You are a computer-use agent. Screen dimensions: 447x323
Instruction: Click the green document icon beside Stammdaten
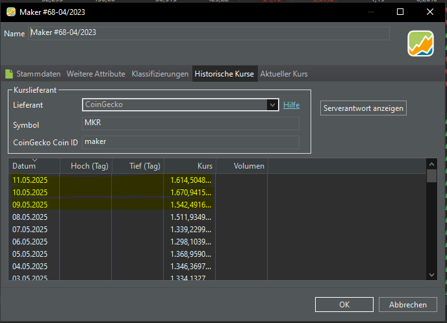(x=9, y=74)
